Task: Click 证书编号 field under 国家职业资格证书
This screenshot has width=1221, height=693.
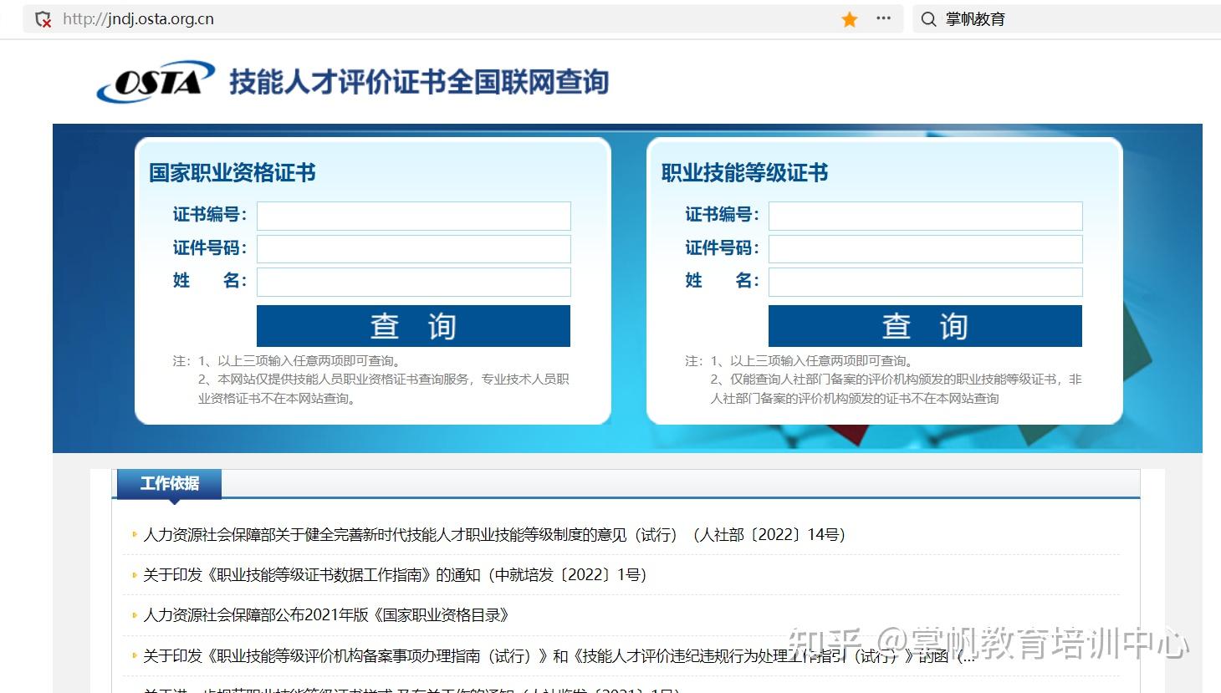Action: coord(413,216)
